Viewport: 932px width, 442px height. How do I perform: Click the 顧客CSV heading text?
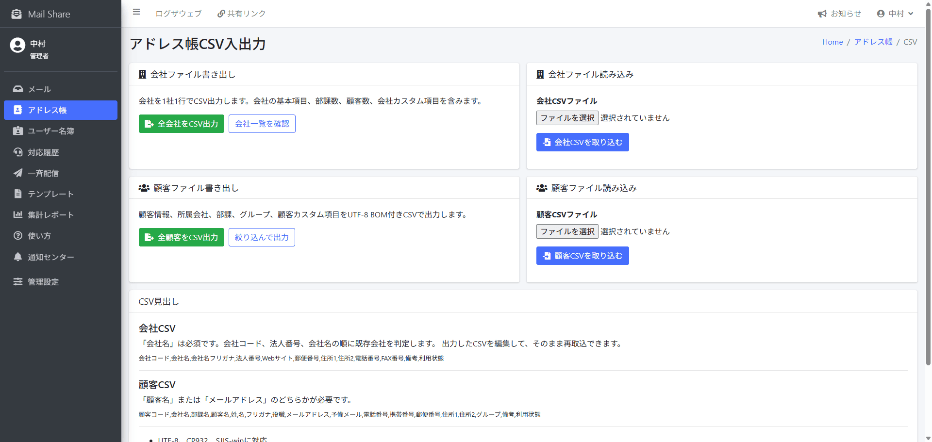tap(157, 385)
